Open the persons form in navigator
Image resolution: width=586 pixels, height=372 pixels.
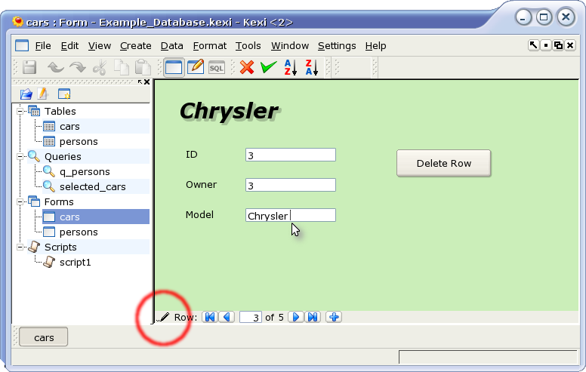(x=79, y=232)
